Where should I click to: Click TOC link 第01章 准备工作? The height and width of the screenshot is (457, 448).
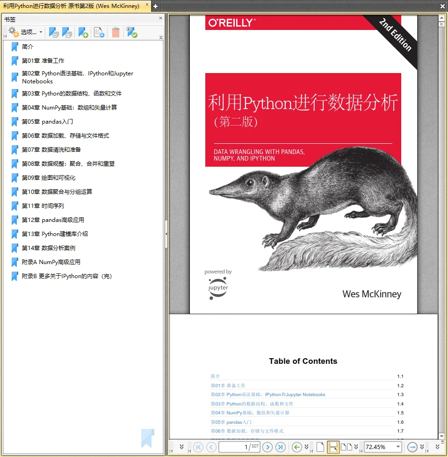tap(228, 386)
